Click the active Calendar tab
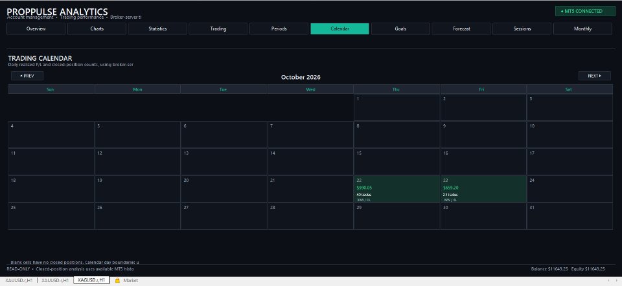The height and width of the screenshot is (286, 622). point(340,29)
